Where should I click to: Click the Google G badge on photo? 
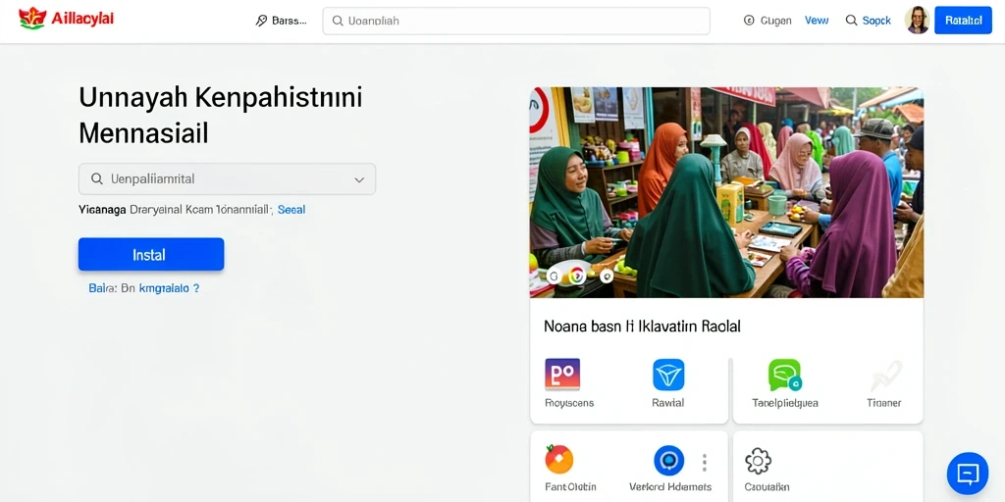(x=554, y=276)
